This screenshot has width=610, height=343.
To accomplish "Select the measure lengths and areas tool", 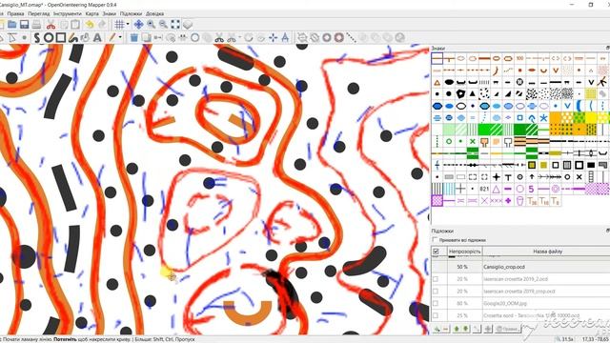I will click(x=285, y=38).
